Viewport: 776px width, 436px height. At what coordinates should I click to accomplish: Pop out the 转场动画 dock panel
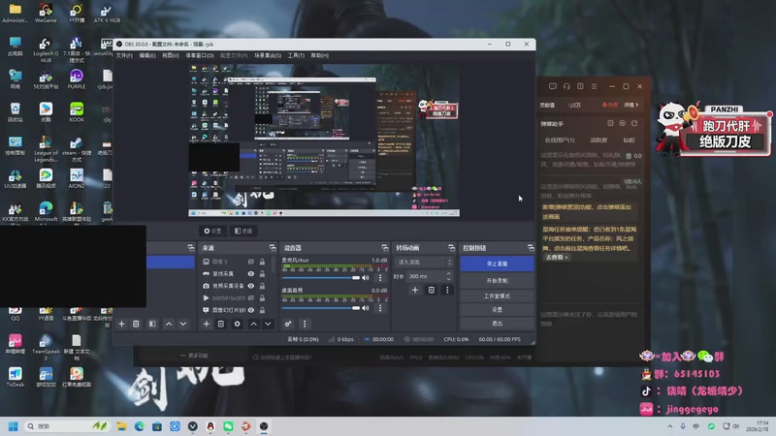tap(451, 248)
